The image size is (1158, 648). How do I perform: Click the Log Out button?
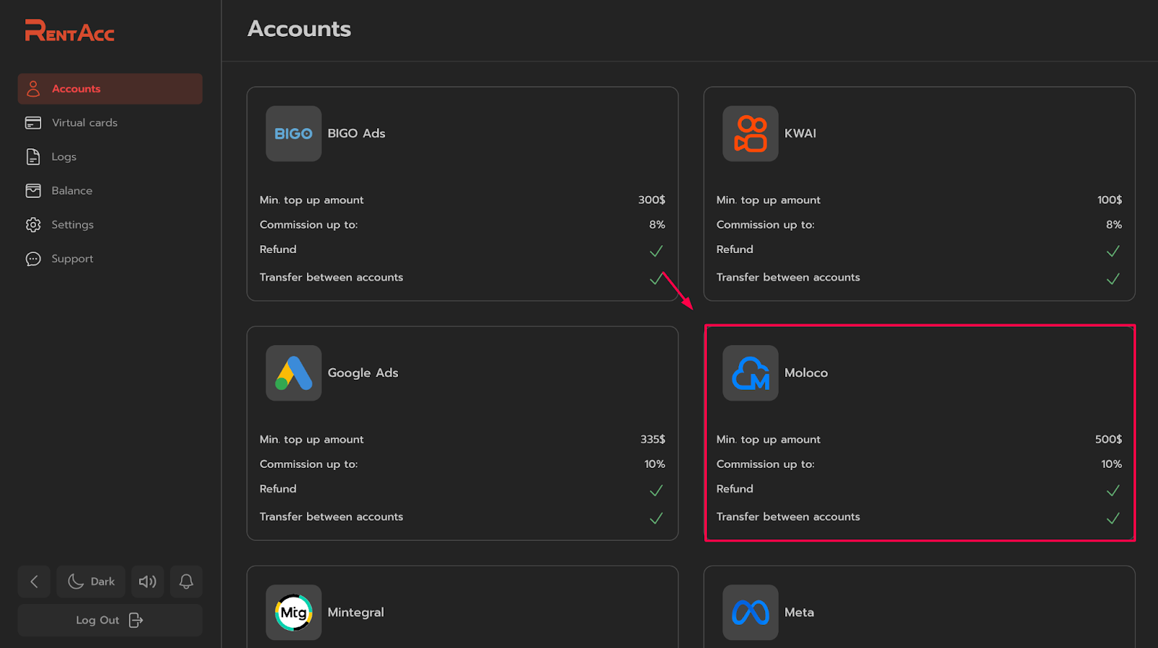[x=110, y=621]
